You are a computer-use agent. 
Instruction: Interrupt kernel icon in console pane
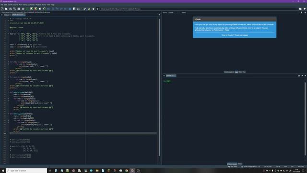pyautogui.click(x=299, y=75)
